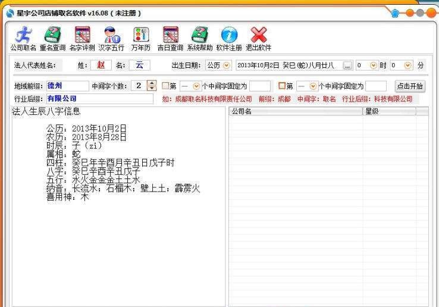Click the red example hint 如：成都取名科技有限责任公司
Viewport: 439px width, 307px height.
point(207,99)
